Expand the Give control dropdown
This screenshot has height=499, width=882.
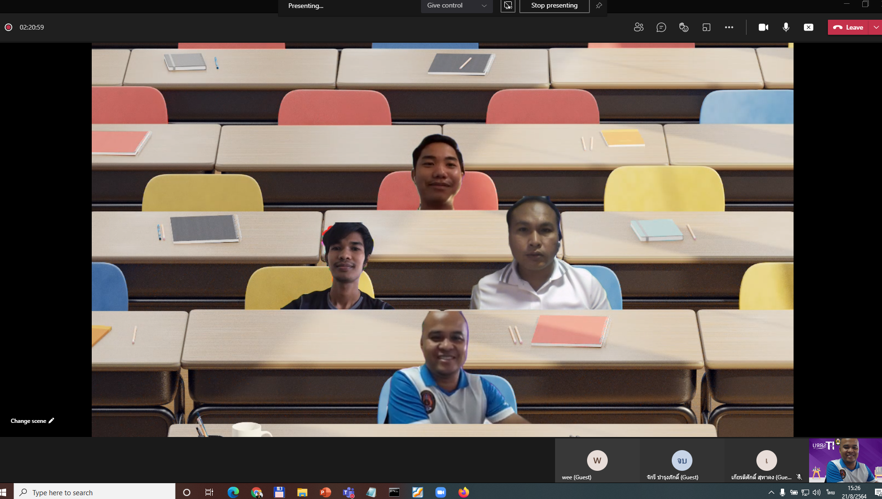tap(456, 6)
